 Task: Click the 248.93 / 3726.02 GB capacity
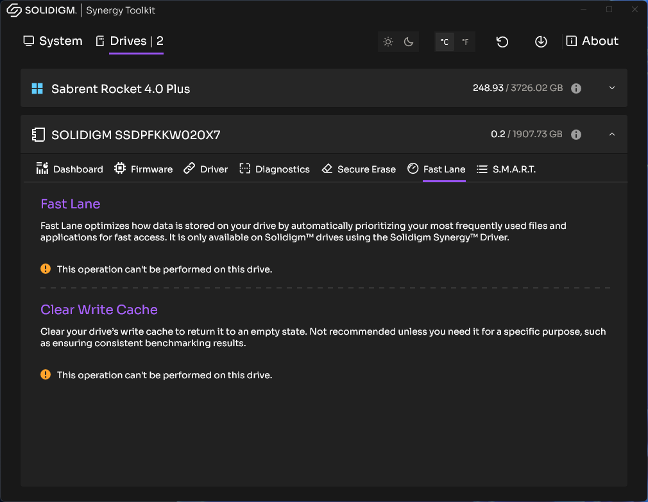pyautogui.click(x=518, y=88)
